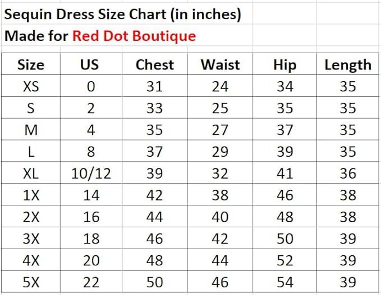381x295 pixels.
Task: Select chest value 44 for 2X
Action: [154, 217]
